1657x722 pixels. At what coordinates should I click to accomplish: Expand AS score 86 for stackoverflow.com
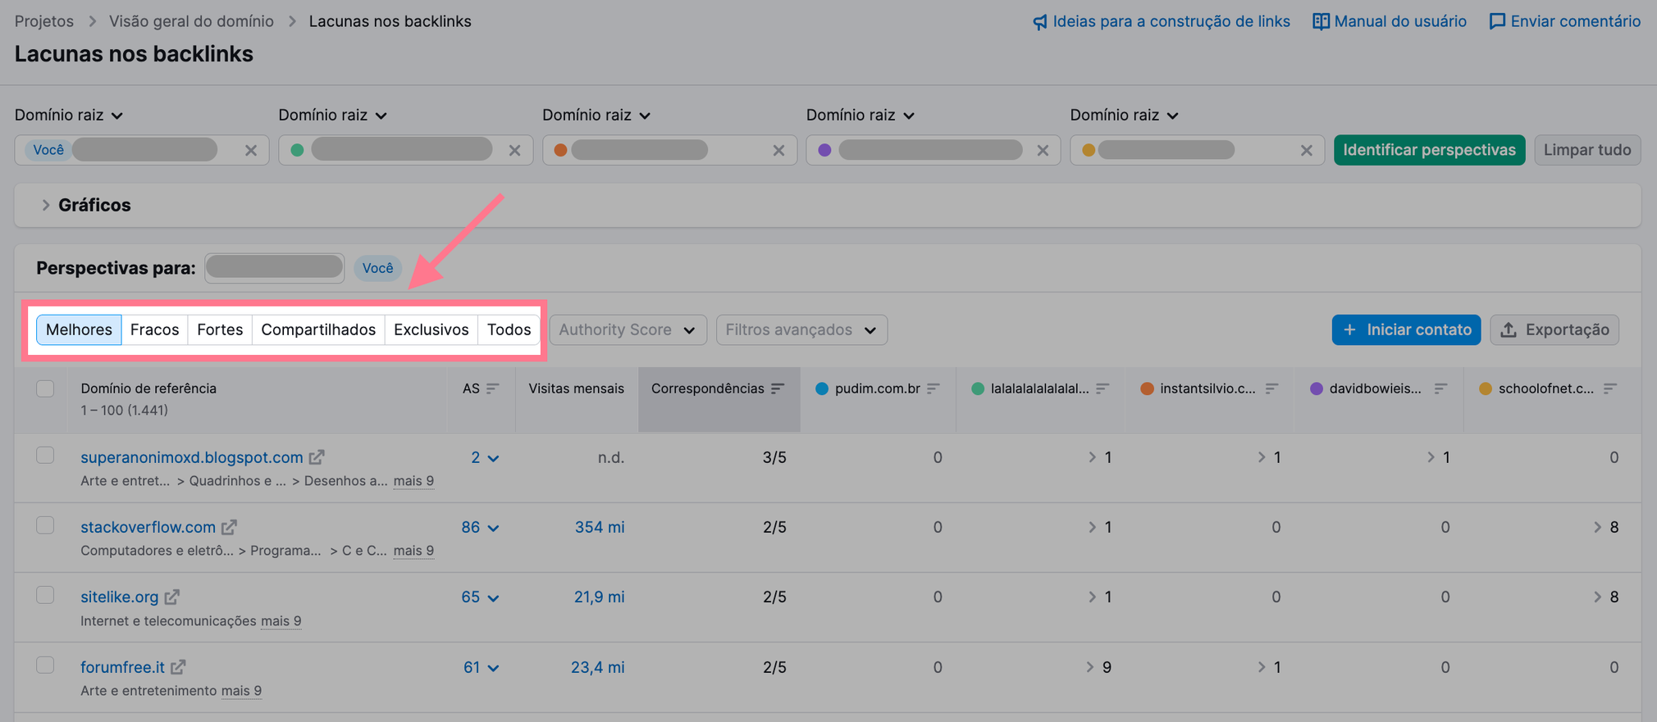tap(480, 527)
